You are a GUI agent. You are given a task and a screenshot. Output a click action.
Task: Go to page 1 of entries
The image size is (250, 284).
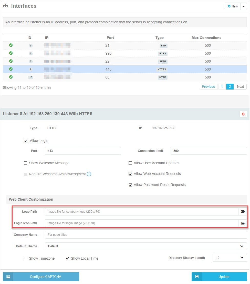click(222, 86)
